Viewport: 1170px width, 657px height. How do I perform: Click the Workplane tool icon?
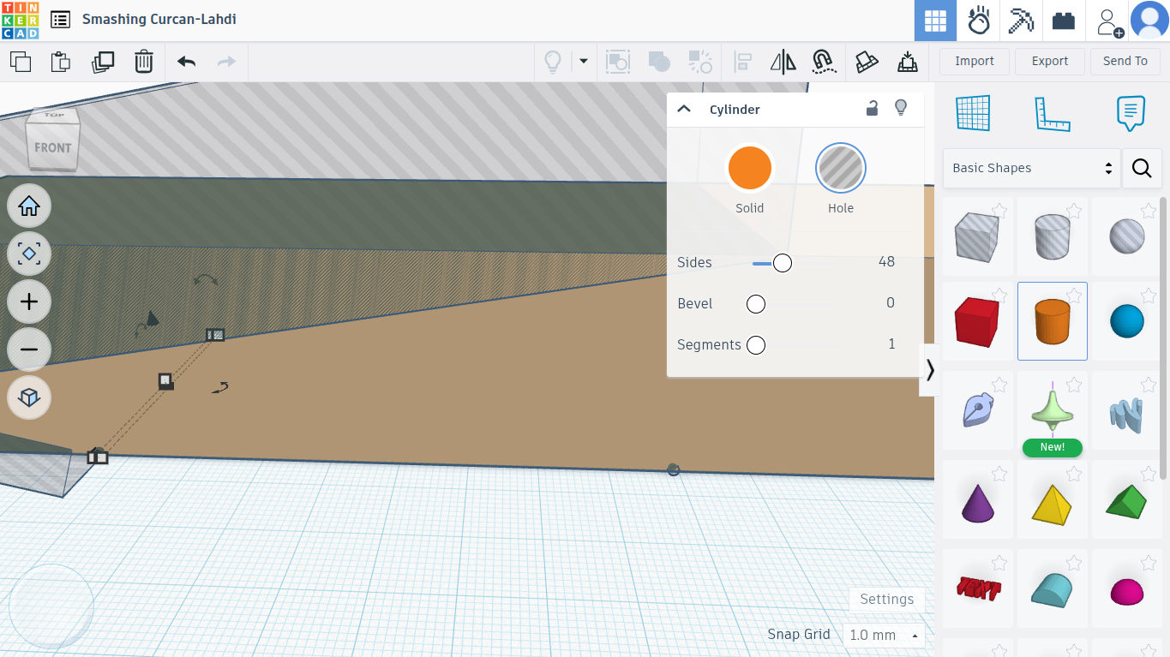973,113
